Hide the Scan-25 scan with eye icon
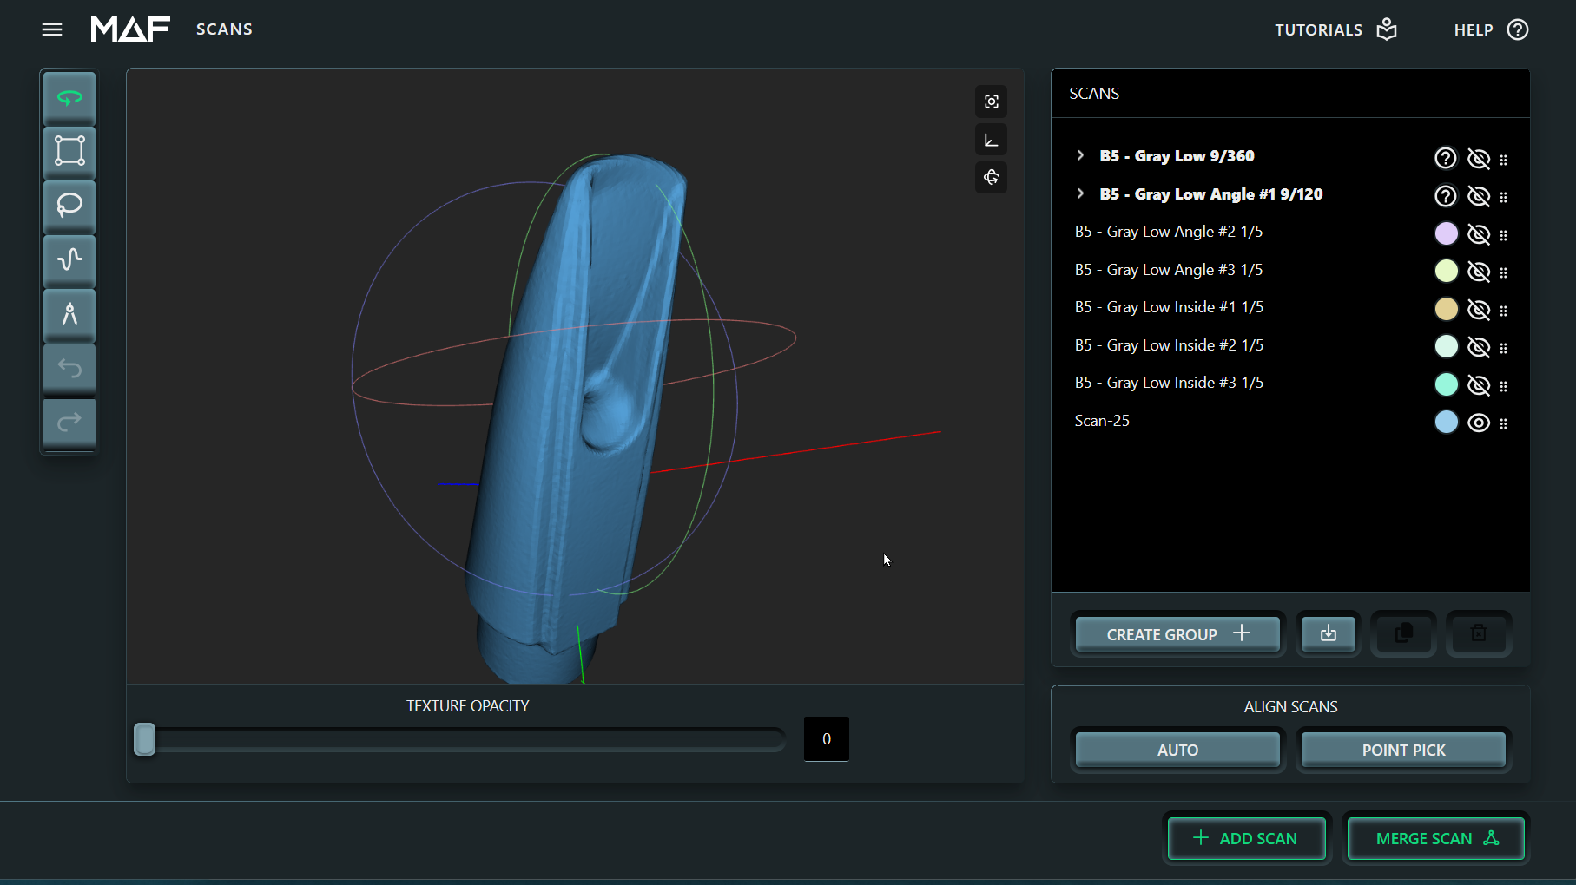The width and height of the screenshot is (1576, 885). tap(1478, 423)
